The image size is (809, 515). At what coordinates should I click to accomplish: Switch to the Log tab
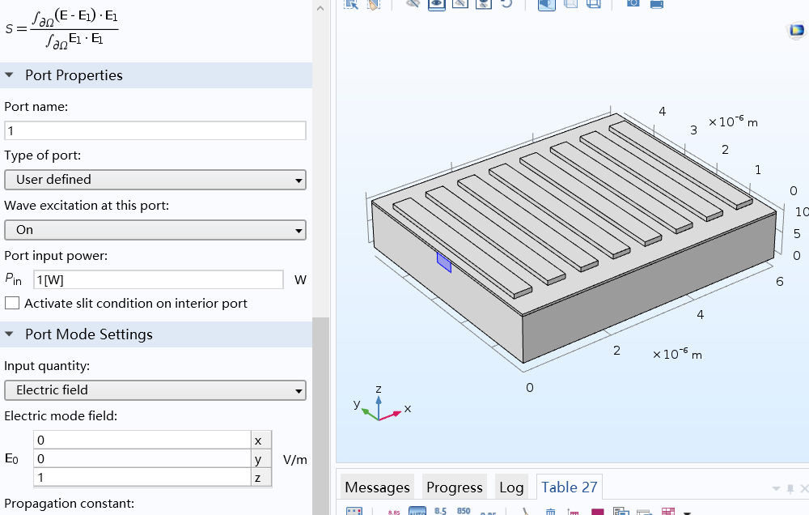(x=511, y=487)
